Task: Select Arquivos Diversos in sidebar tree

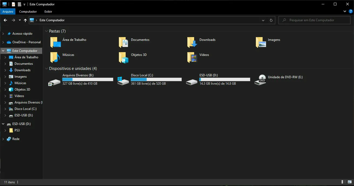Action: [28, 102]
